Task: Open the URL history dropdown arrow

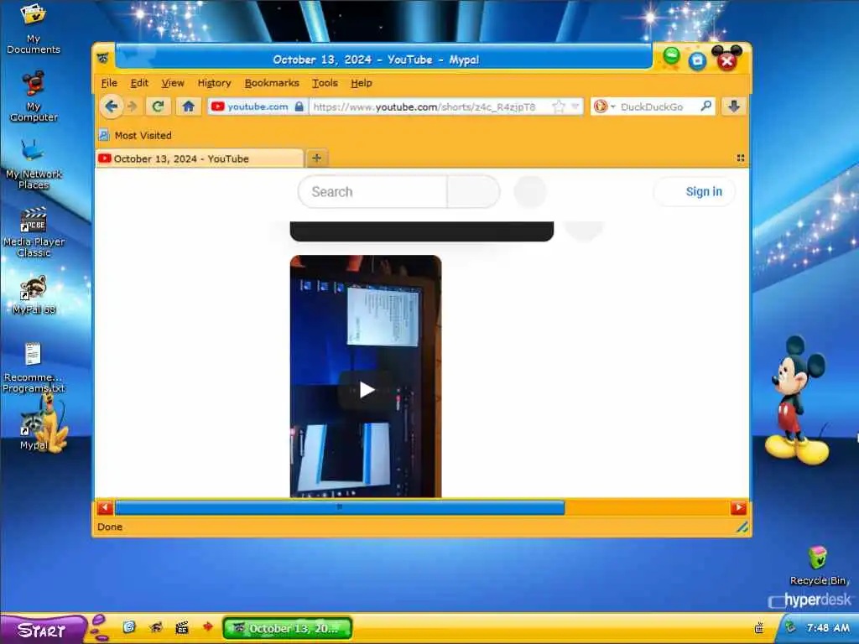Action: coord(575,106)
